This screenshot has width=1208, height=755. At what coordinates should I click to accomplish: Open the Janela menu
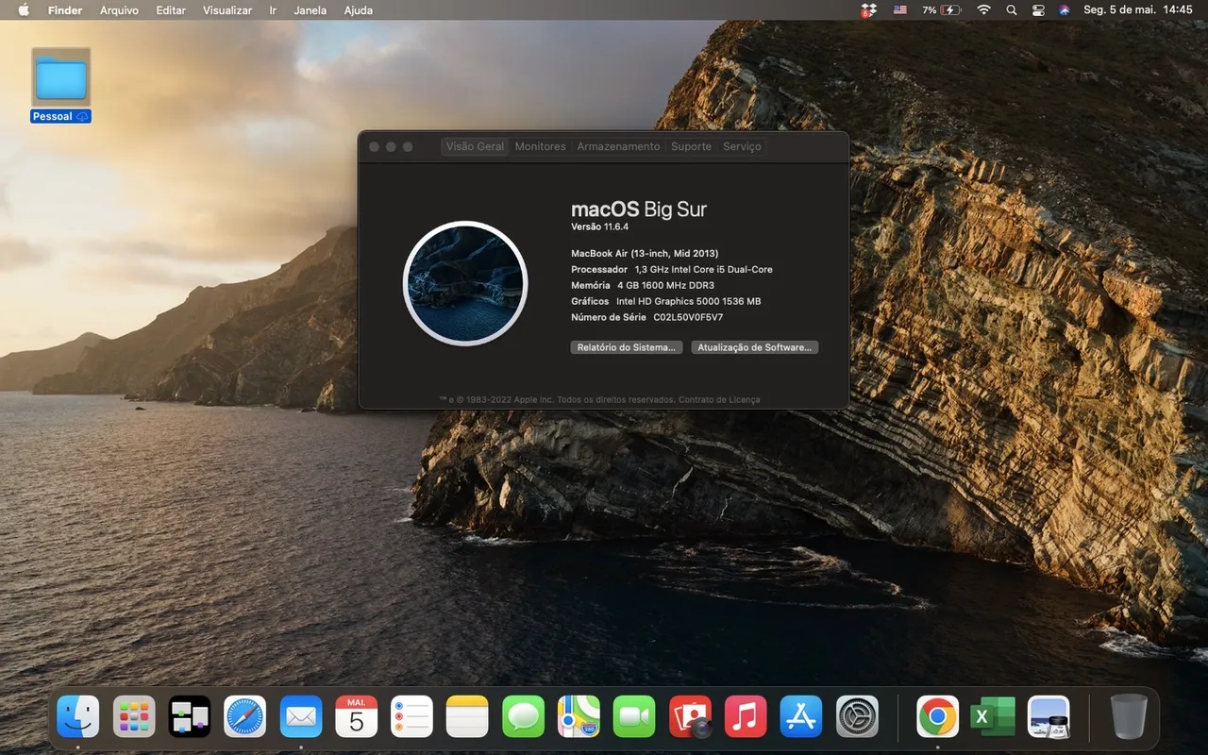[310, 10]
